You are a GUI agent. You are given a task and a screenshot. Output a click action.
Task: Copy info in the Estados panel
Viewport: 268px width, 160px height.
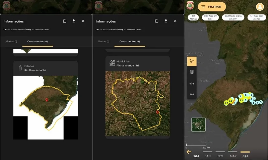[64, 21]
